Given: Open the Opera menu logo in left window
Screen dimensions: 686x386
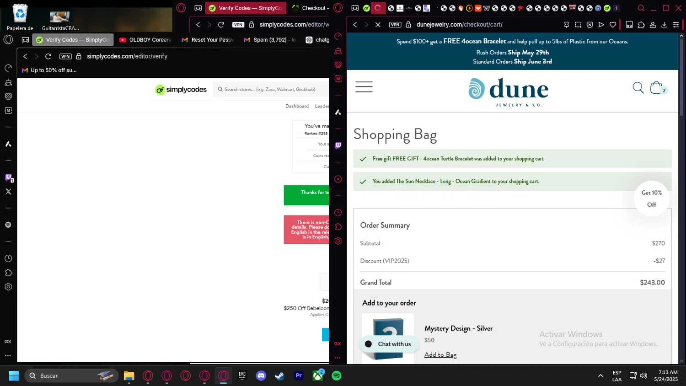Looking at the screenshot, I should [8, 40].
